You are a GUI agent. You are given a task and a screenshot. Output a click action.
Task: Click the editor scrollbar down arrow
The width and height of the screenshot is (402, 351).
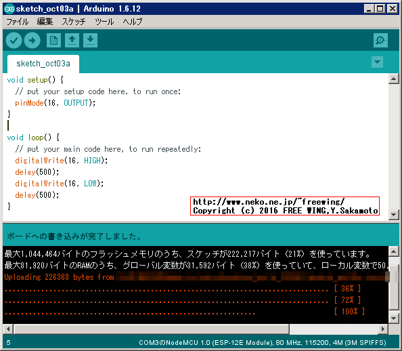click(393, 214)
